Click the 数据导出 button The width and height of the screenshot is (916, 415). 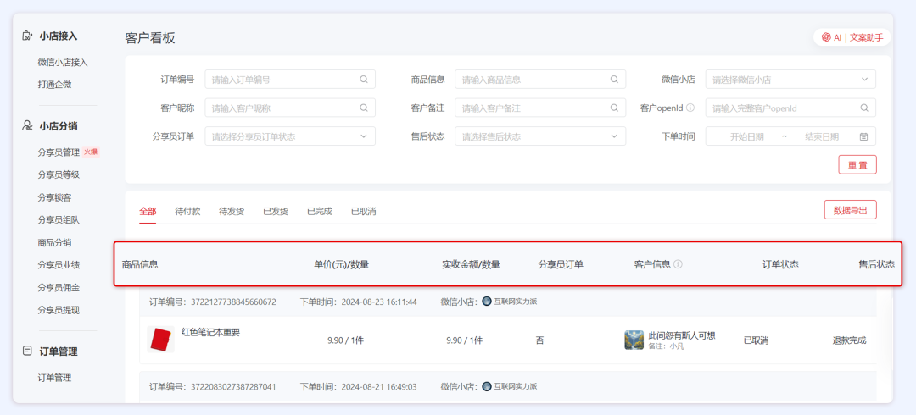850,210
